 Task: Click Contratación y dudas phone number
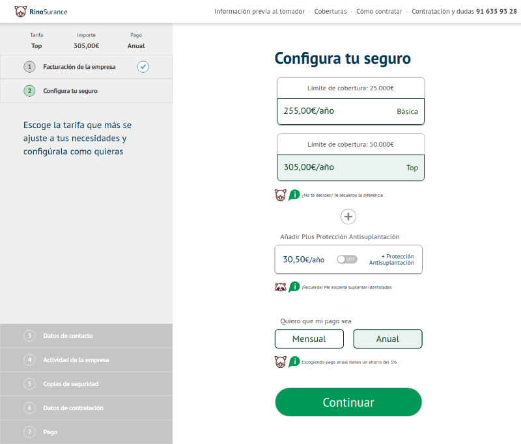pos(496,12)
